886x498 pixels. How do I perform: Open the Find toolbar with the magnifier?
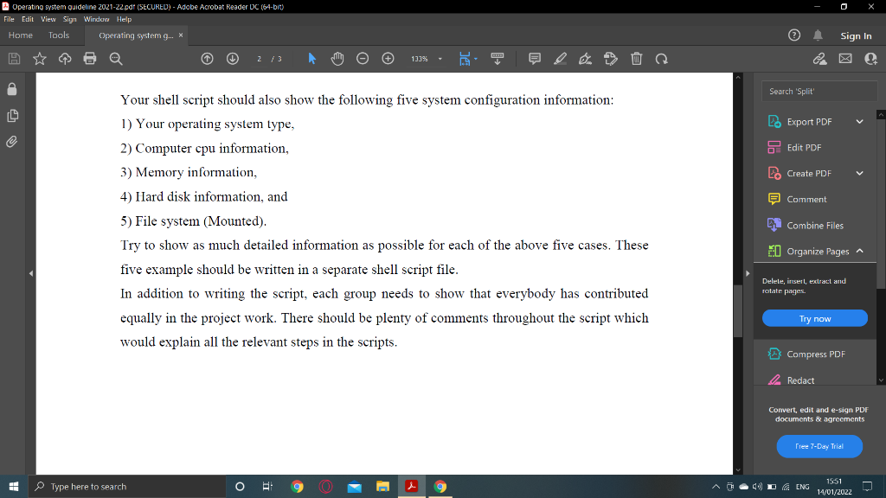click(117, 58)
